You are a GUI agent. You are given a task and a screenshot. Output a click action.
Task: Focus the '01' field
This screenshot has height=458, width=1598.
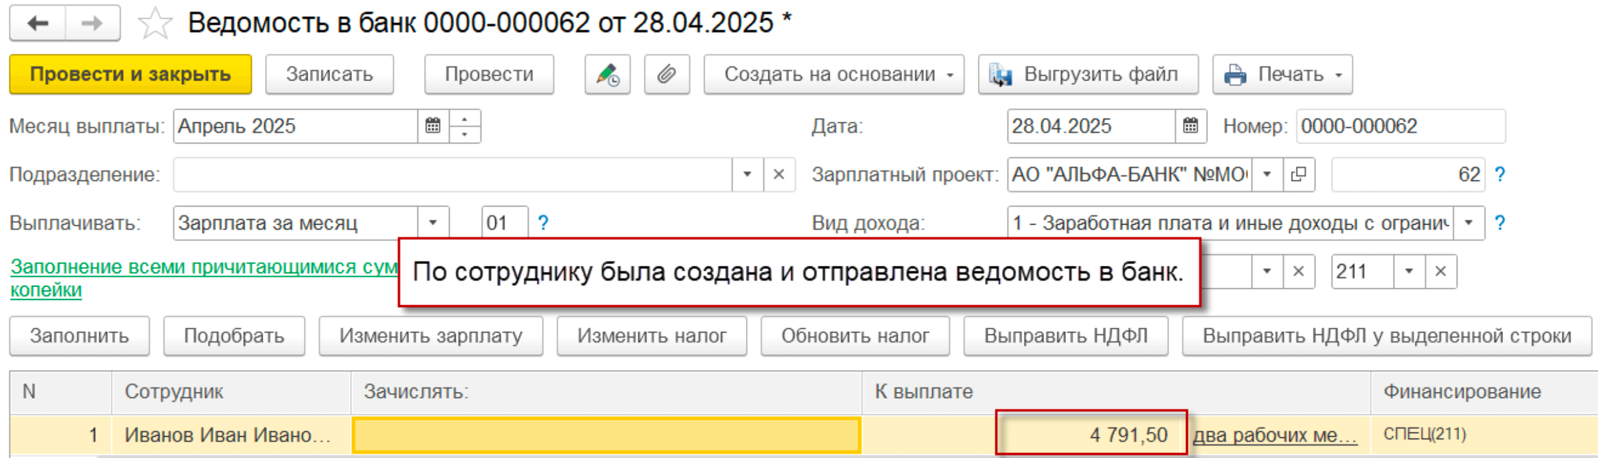[x=505, y=223]
